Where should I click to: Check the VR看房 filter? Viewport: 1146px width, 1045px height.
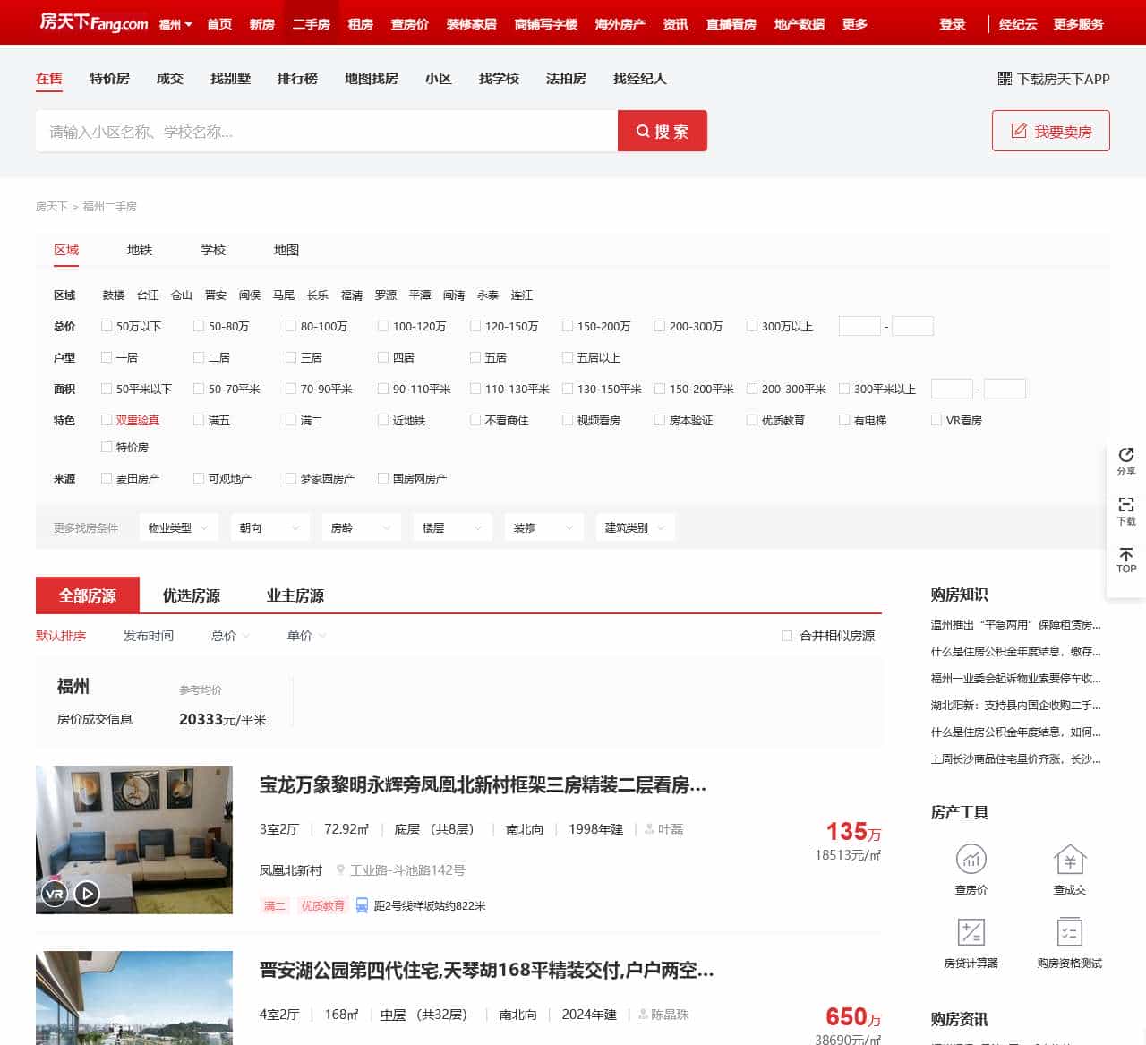tap(936, 420)
